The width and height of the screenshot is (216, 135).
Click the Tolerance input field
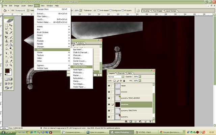coord(94,10)
